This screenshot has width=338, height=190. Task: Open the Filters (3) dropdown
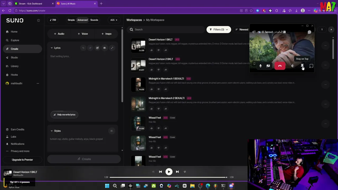point(219,30)
